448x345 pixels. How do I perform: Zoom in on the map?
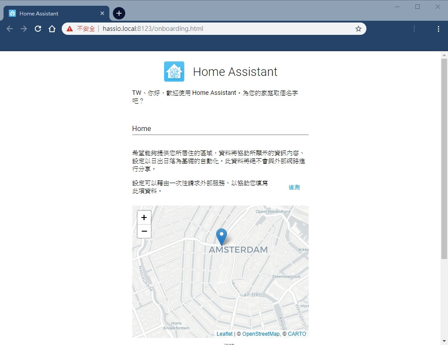coord(144,217)
